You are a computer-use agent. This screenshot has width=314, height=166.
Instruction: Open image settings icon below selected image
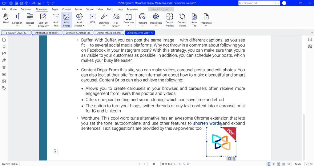[x=230, y=159]
